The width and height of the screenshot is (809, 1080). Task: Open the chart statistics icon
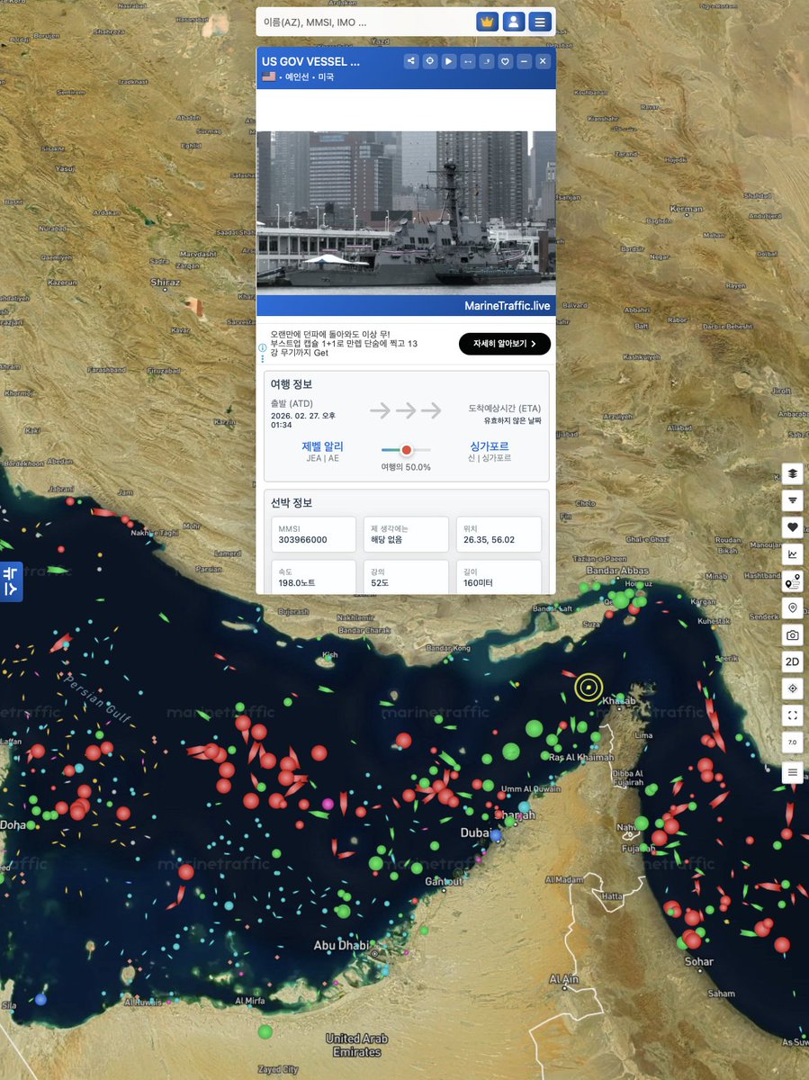pos(793,554)
